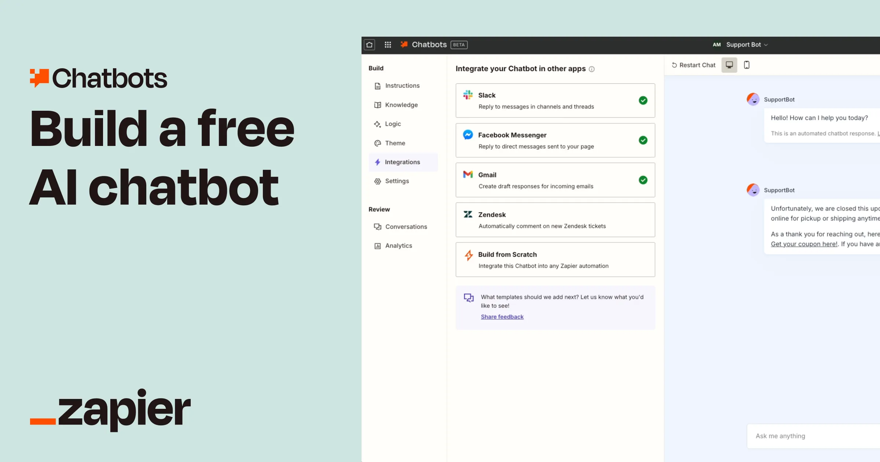
Task: Open the Instructions menu item
Action: (x=402, y=86)
